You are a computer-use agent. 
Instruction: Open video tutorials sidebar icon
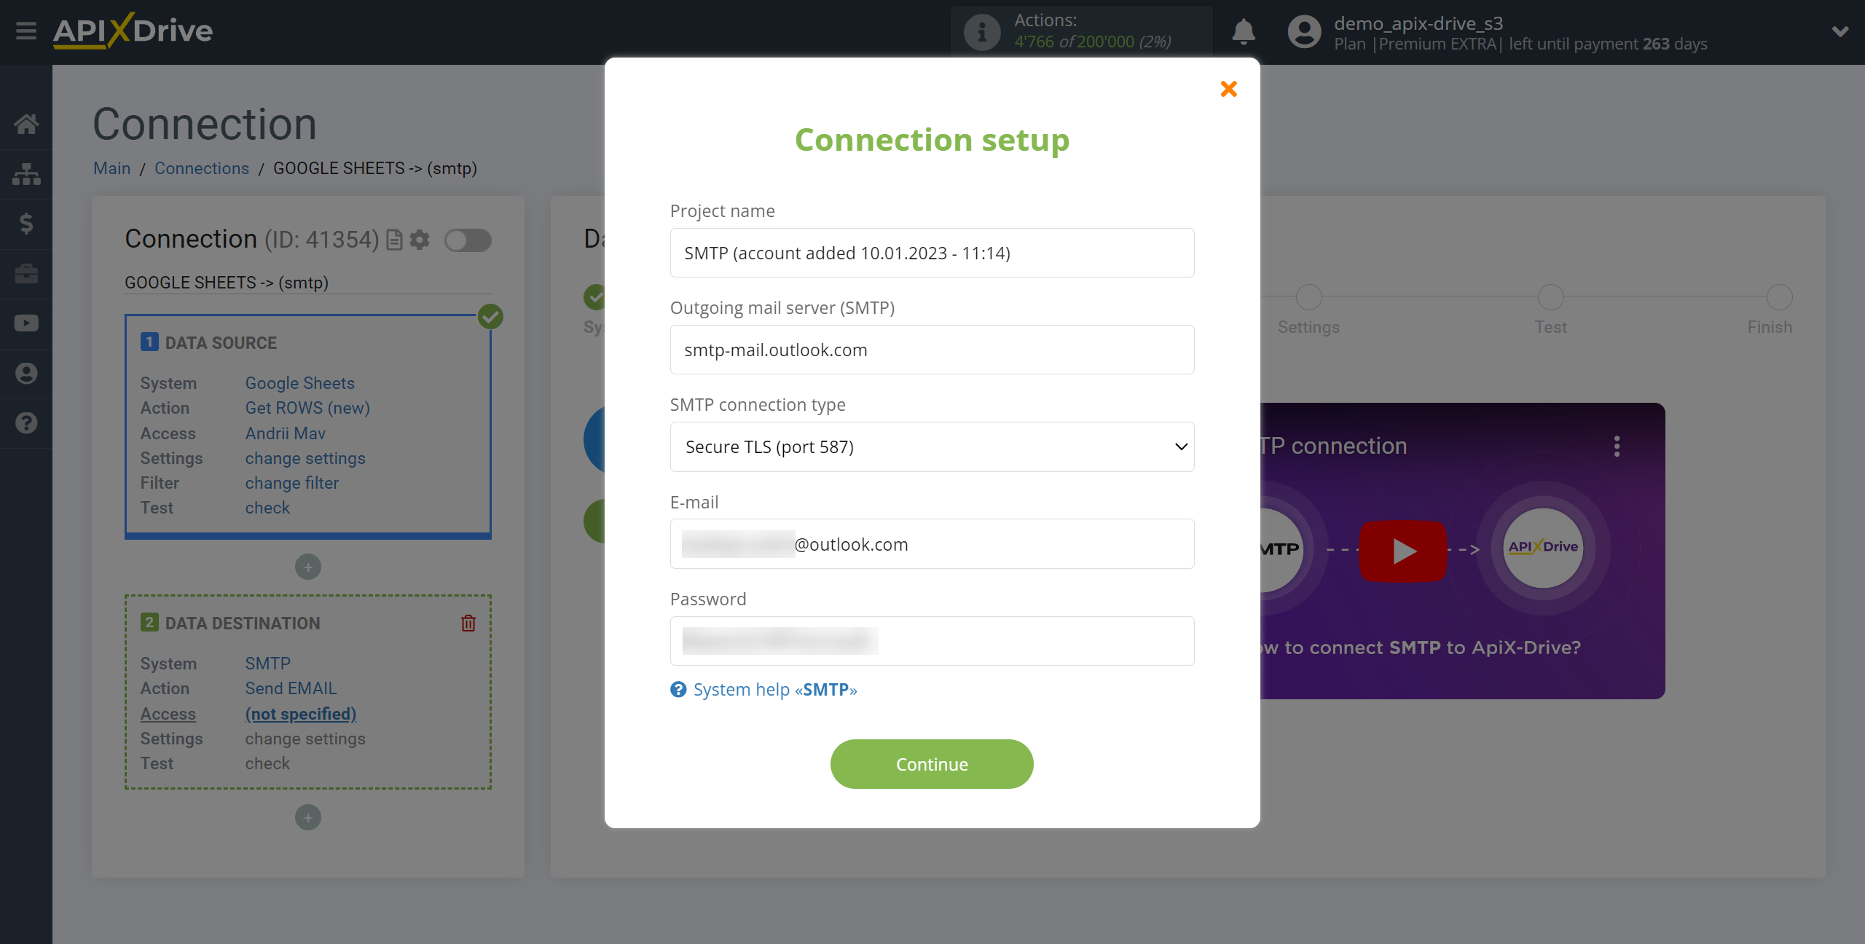26,323
